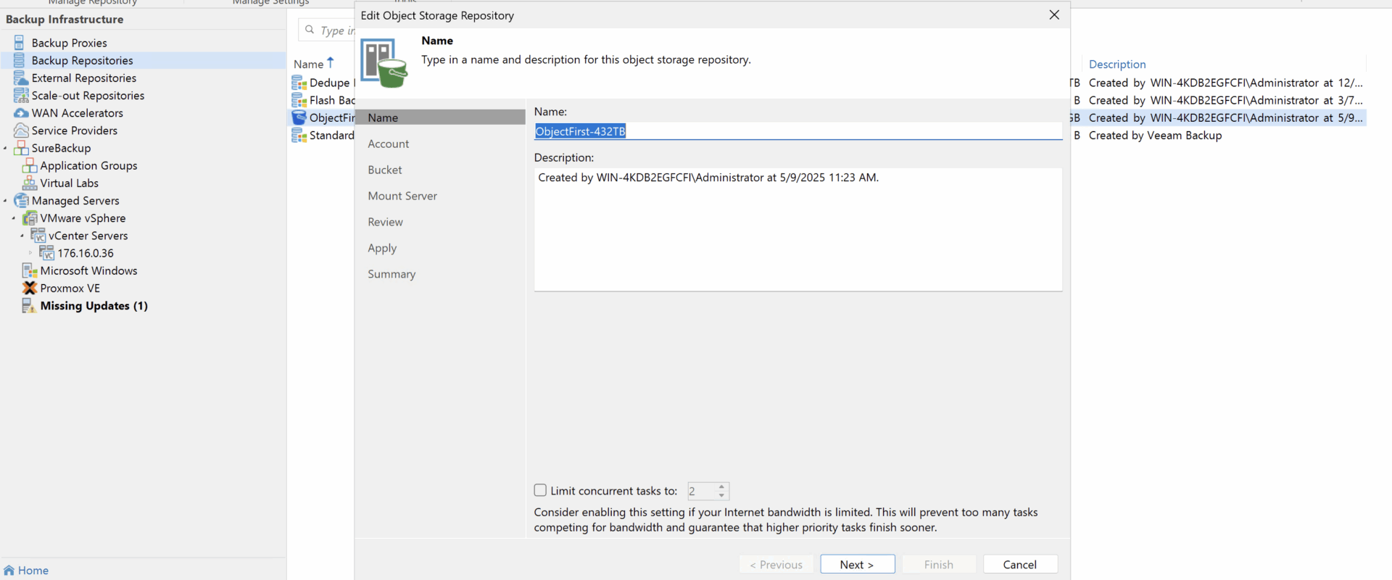The height and width of the screenshot is (580, 1392).
Task: Click the VMware vSphere icon
Action: [x=30, y=218]
